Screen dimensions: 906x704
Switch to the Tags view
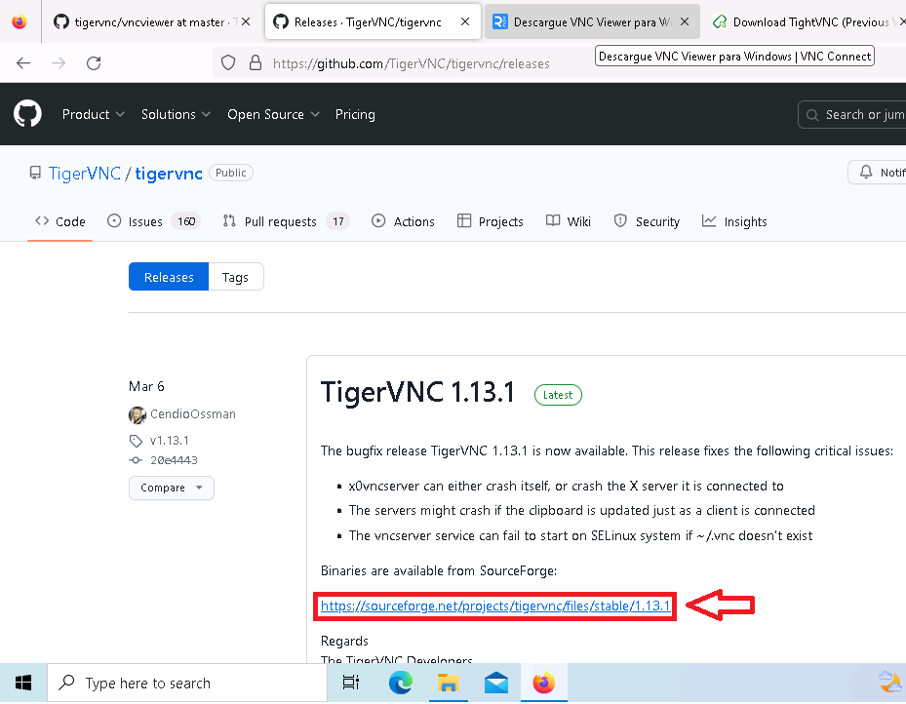point(235,277)
